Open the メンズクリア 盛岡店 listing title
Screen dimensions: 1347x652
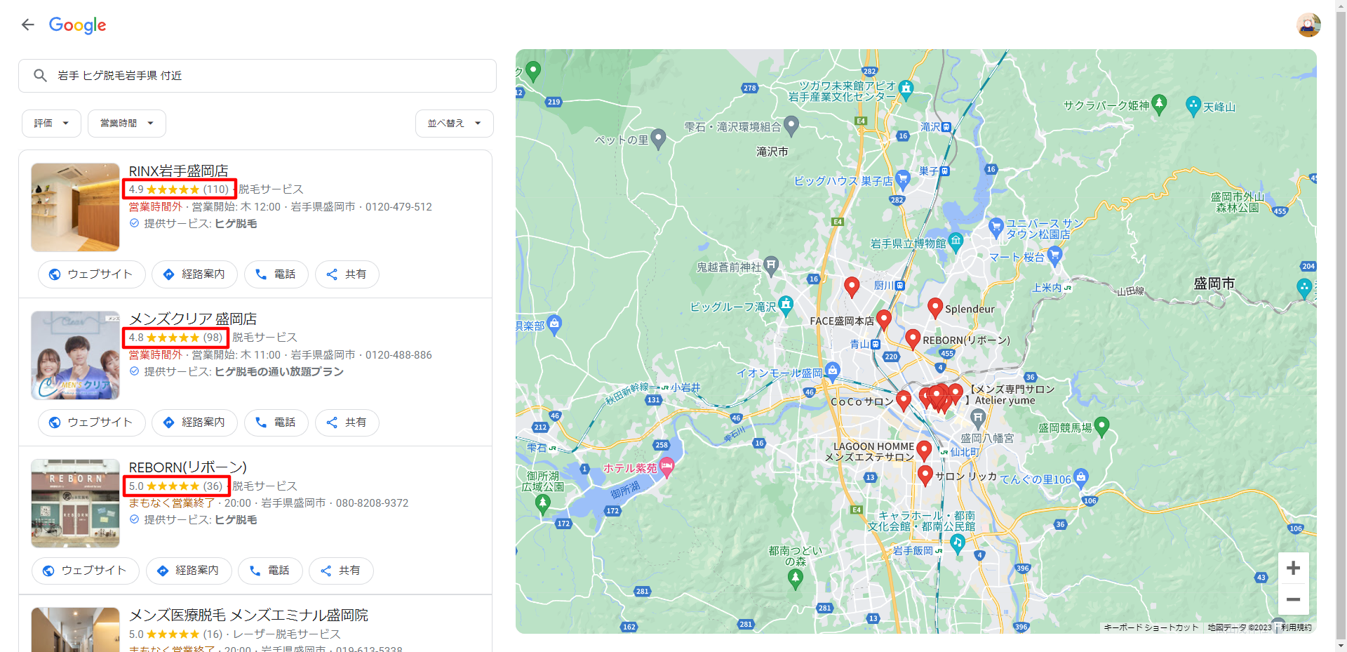[x=193, y=319]
